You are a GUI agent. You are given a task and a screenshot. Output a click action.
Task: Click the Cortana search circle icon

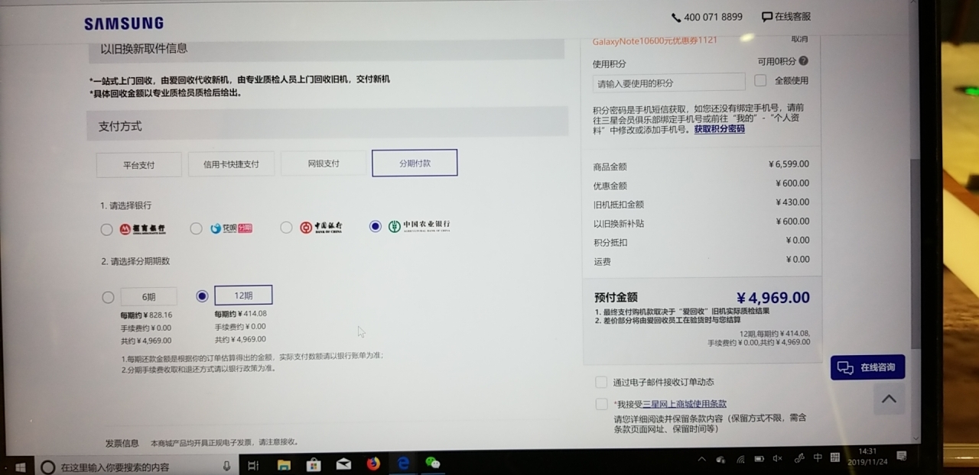47,467
